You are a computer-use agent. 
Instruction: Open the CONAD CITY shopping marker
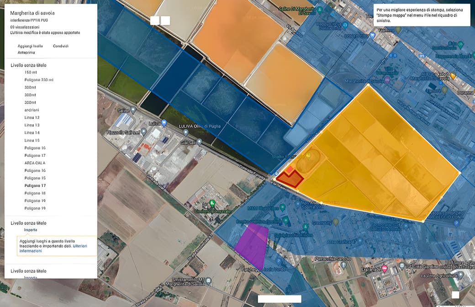coord(373,35)
